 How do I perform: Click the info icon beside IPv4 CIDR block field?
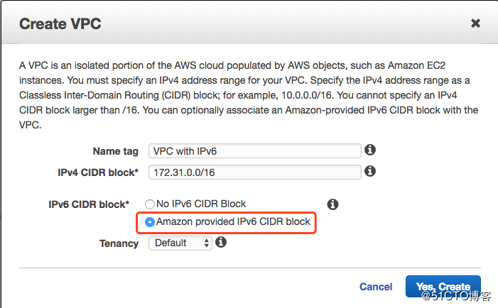coord(369,172)
